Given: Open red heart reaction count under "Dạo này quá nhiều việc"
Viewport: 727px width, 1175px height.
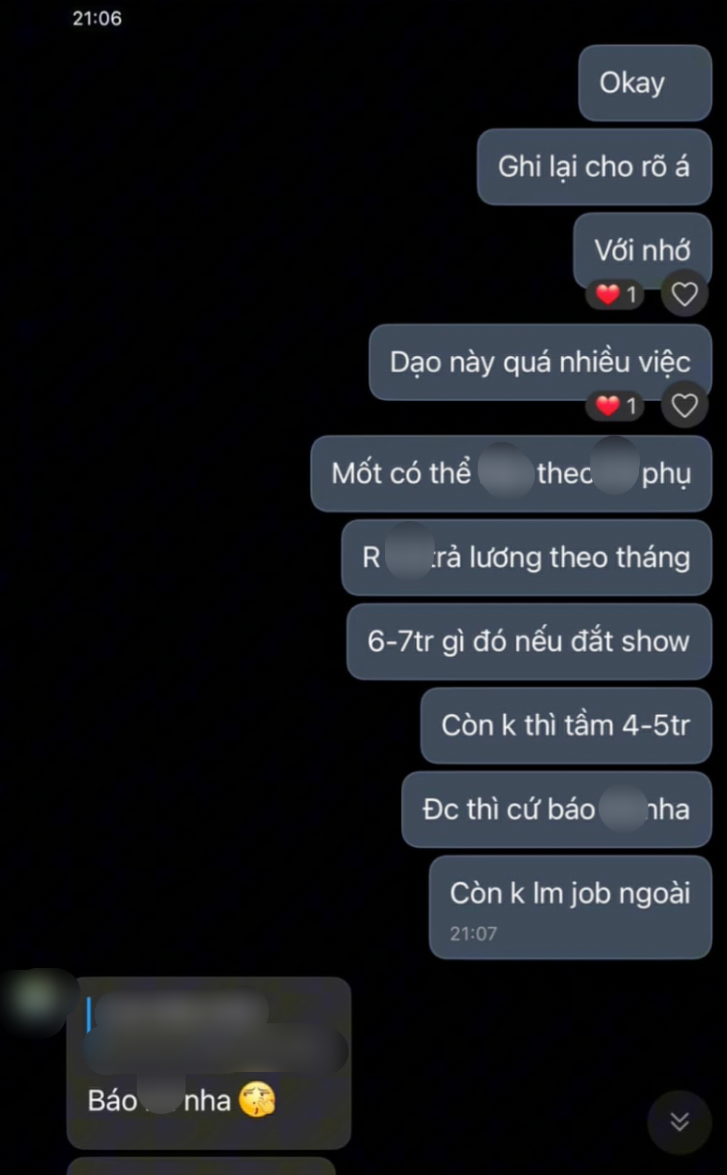Looking at the screenshot, I should tap(616, 406).
